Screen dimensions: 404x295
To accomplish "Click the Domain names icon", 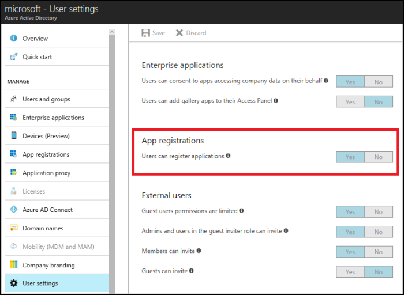I will pyautogui.click(x=14, y=228).
